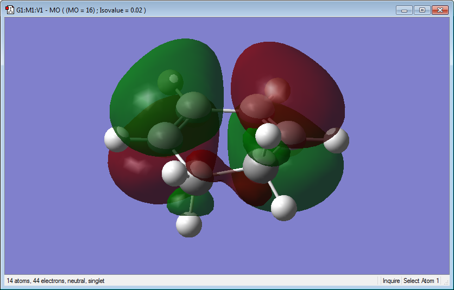Screen dimensions: 454x290
Task: Select the bottommost white hydrogen atom
Action: click(x=189, y=224)
